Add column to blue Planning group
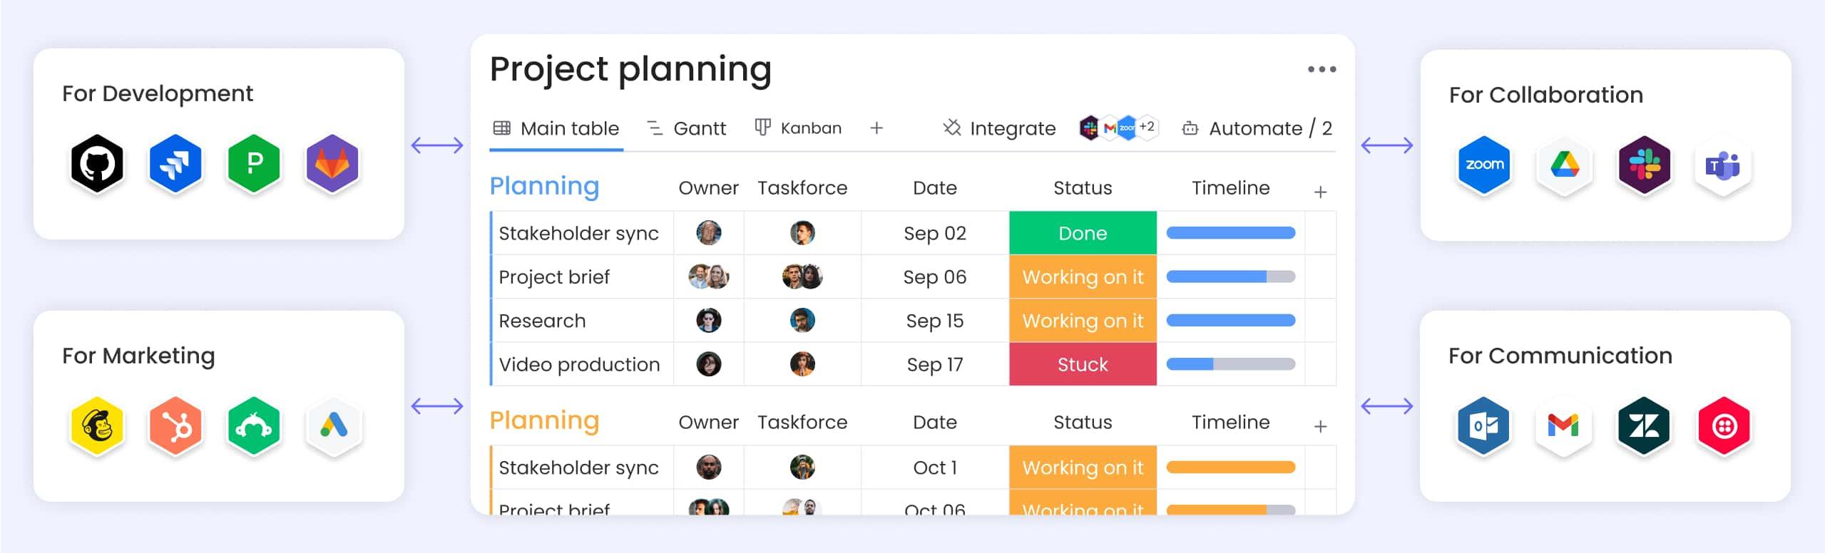 click(1320, 192)
